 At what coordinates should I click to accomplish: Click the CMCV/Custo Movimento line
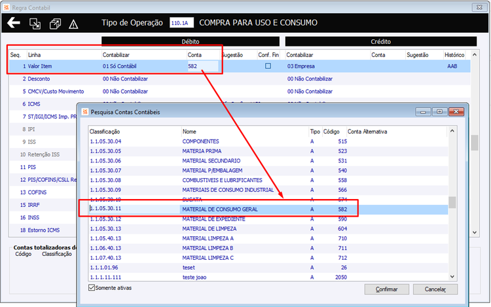tap(56, 92)
